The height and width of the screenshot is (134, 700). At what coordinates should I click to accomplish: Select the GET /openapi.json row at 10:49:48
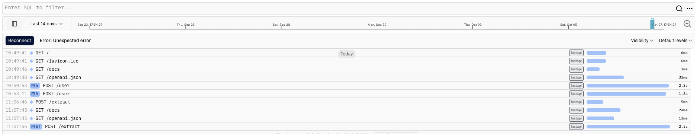[x=346, y=77]
